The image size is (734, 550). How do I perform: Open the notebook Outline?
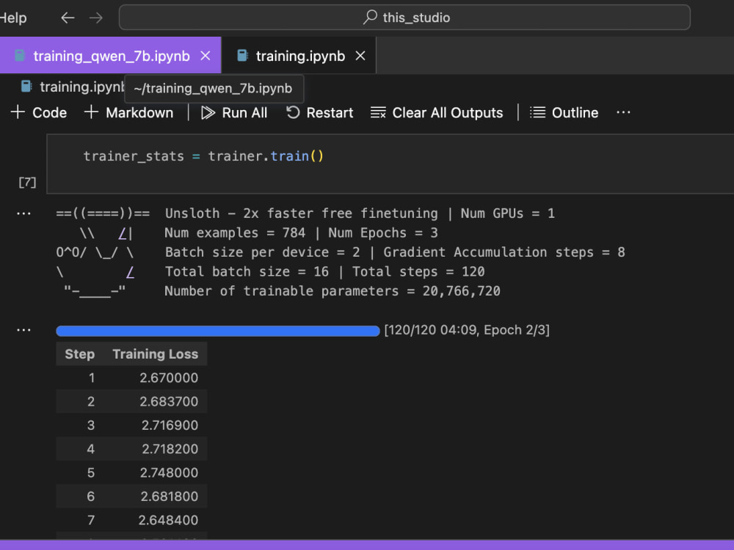coord(564,113)
